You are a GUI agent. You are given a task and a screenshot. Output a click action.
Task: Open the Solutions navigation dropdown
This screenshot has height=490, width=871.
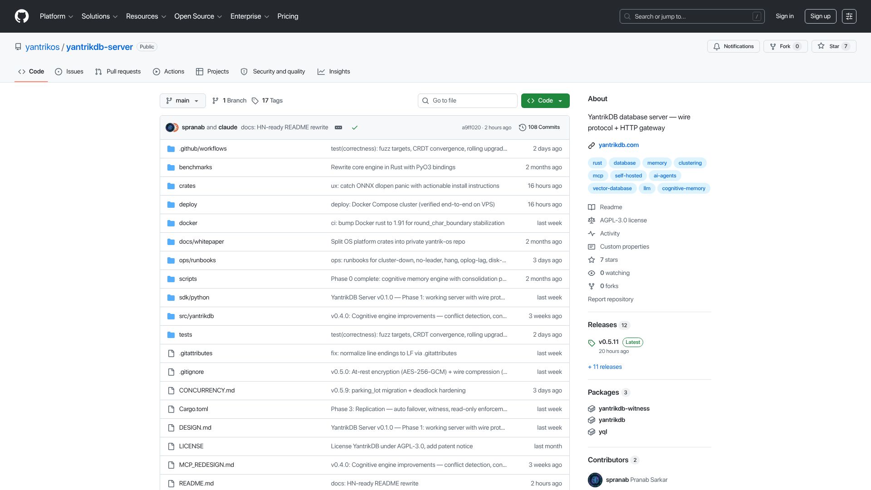click(x=99, y=16)
